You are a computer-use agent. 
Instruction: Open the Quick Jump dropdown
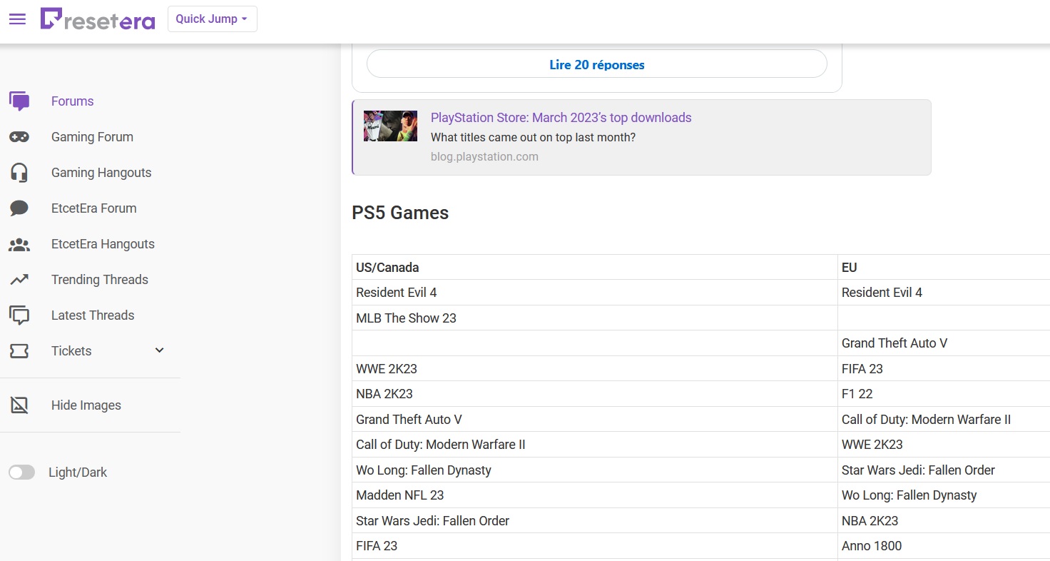click(x=212, y=19)
